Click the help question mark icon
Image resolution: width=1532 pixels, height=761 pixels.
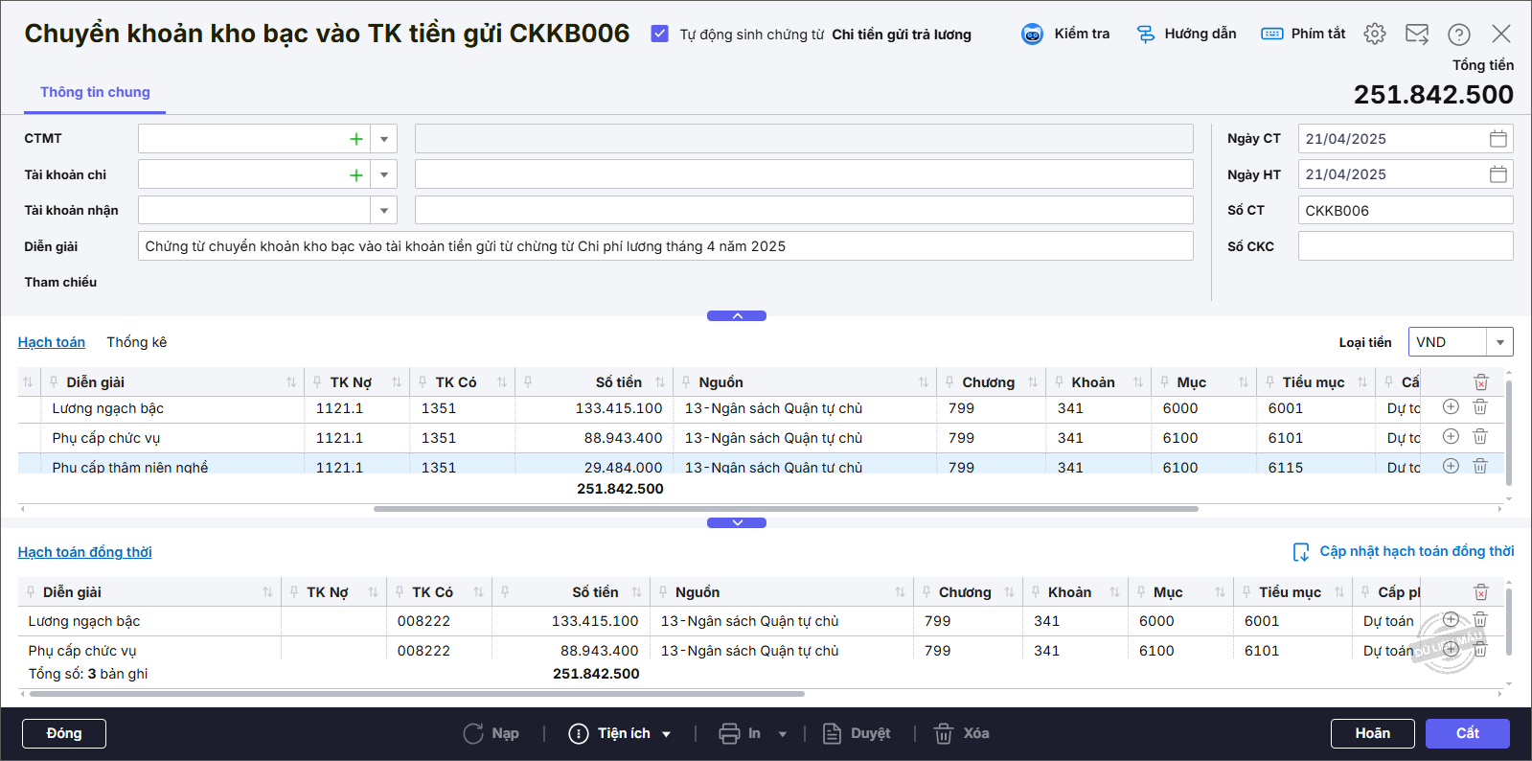click(x=1458, y=35)
